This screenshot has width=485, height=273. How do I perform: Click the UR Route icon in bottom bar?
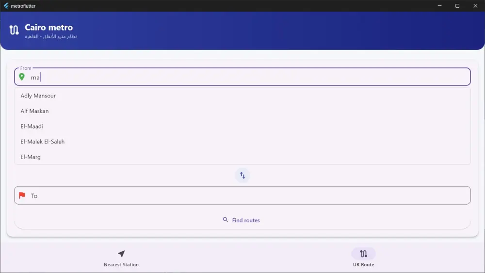coord(363,254)
